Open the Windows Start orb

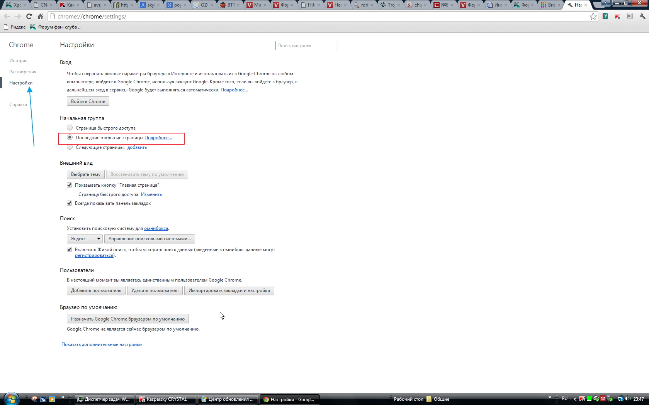click(x=11, y=399)
